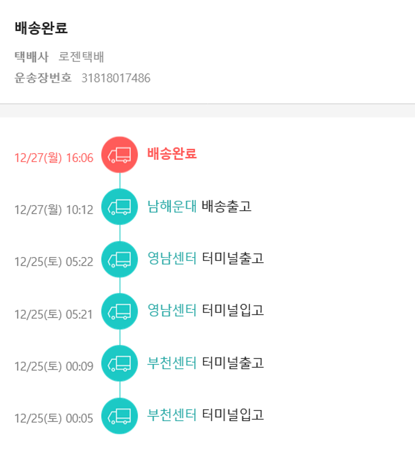
Task: Click the truck icon beside 남해운대 배송출고
Action: [120, 207]
